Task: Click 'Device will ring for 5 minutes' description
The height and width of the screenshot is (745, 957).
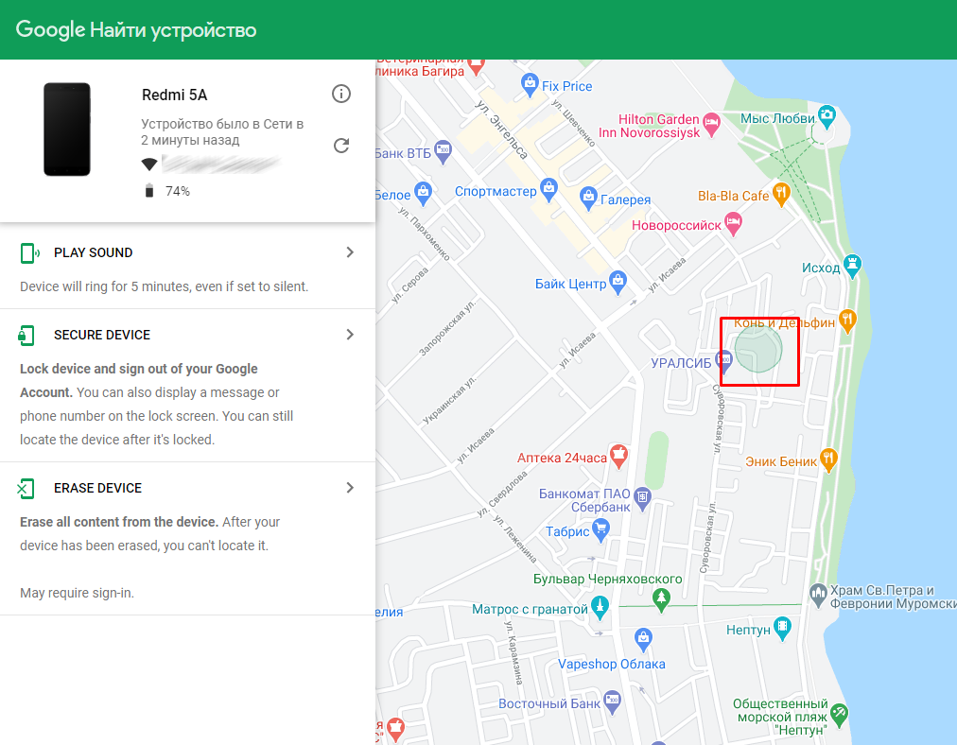Action: pyautogui.click(x=165, y=286)
